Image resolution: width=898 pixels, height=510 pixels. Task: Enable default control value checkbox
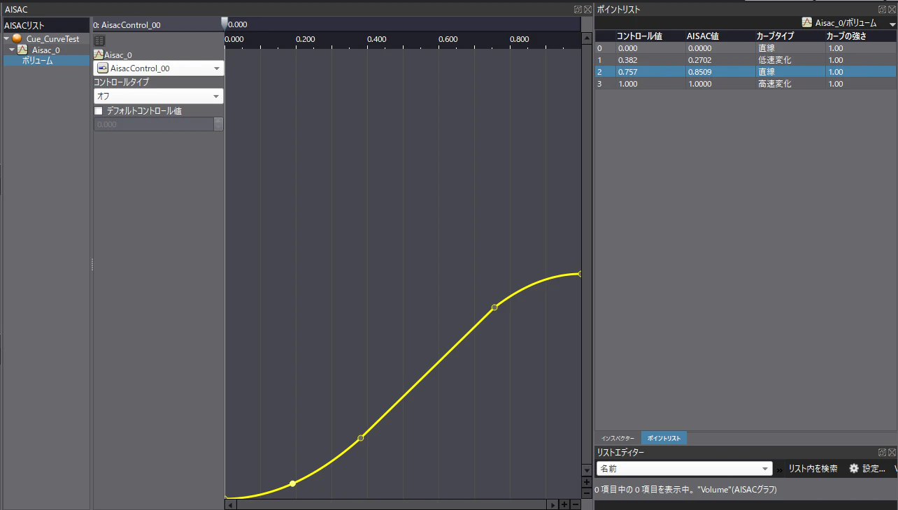coord(99,110)
